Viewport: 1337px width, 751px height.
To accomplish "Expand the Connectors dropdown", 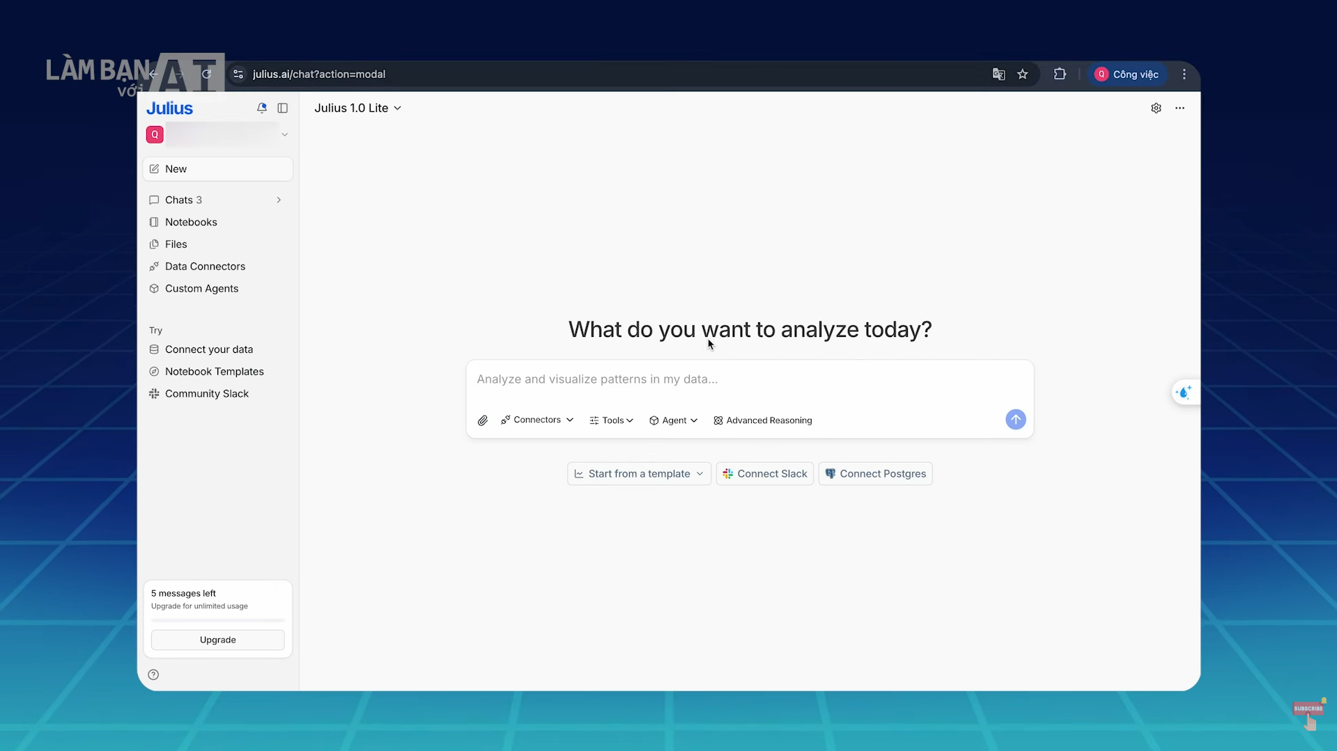I will click(536, 420).
